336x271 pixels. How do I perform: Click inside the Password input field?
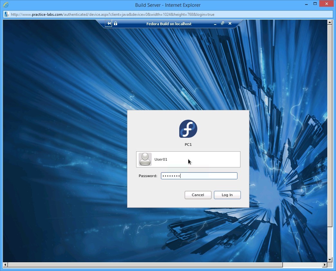click(199, 176)
